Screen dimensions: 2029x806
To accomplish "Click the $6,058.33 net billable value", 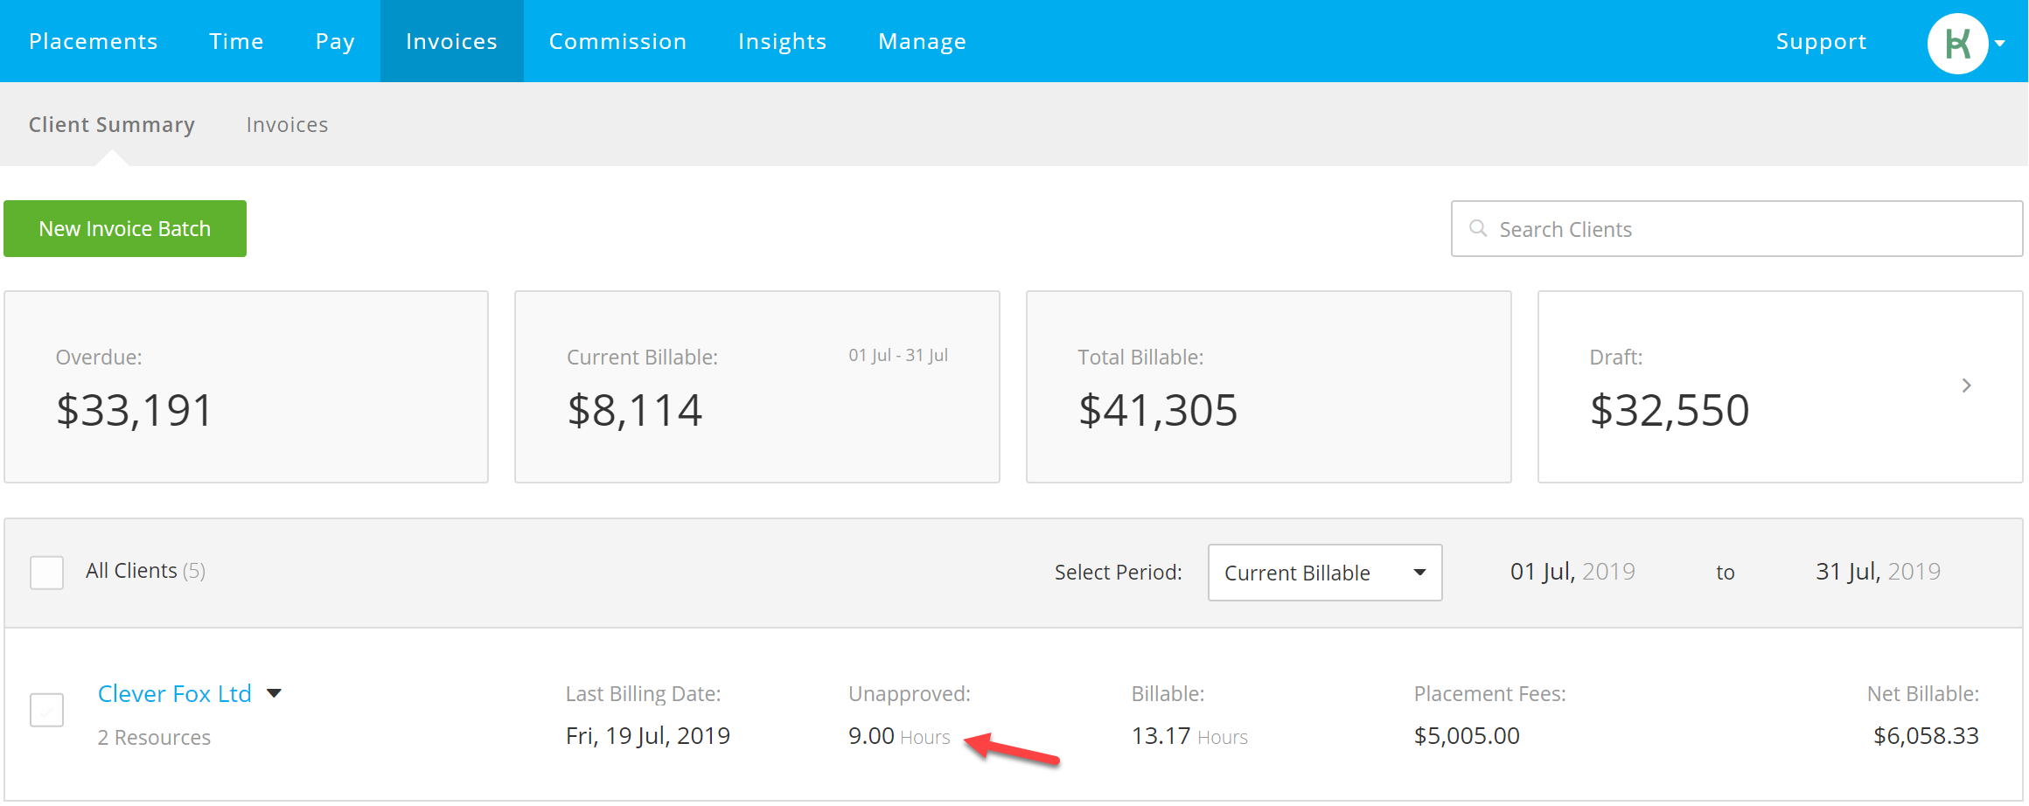I will coord(1926,736).
